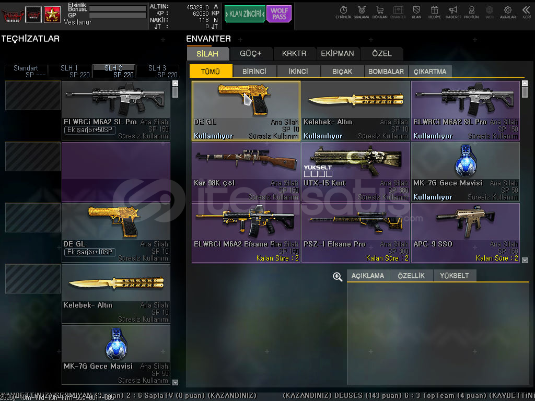Click equipped MK-7G Gece Mavisi grenade slot
Viewport: 535px width, 401px height.
tap(116, 355)
